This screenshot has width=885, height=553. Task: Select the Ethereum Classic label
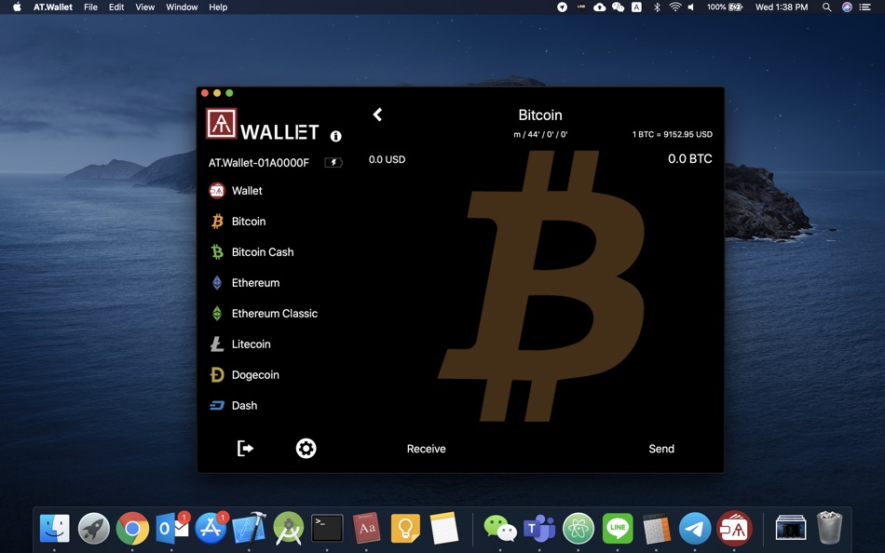pyautogui.click(x=274, y=313)
